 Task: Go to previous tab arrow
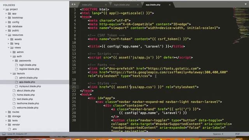pos(72,4)
